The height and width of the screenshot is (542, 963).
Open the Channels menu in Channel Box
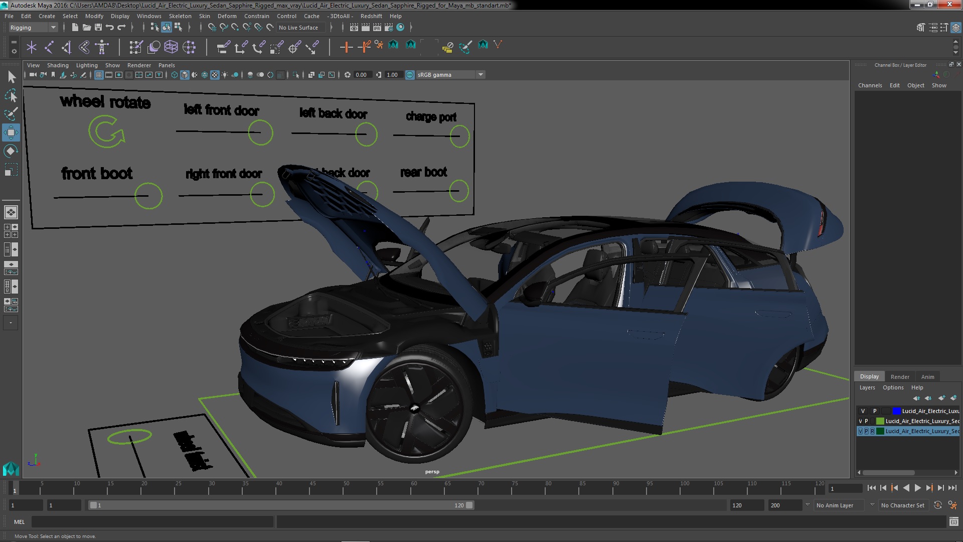[x=870, y=85]
